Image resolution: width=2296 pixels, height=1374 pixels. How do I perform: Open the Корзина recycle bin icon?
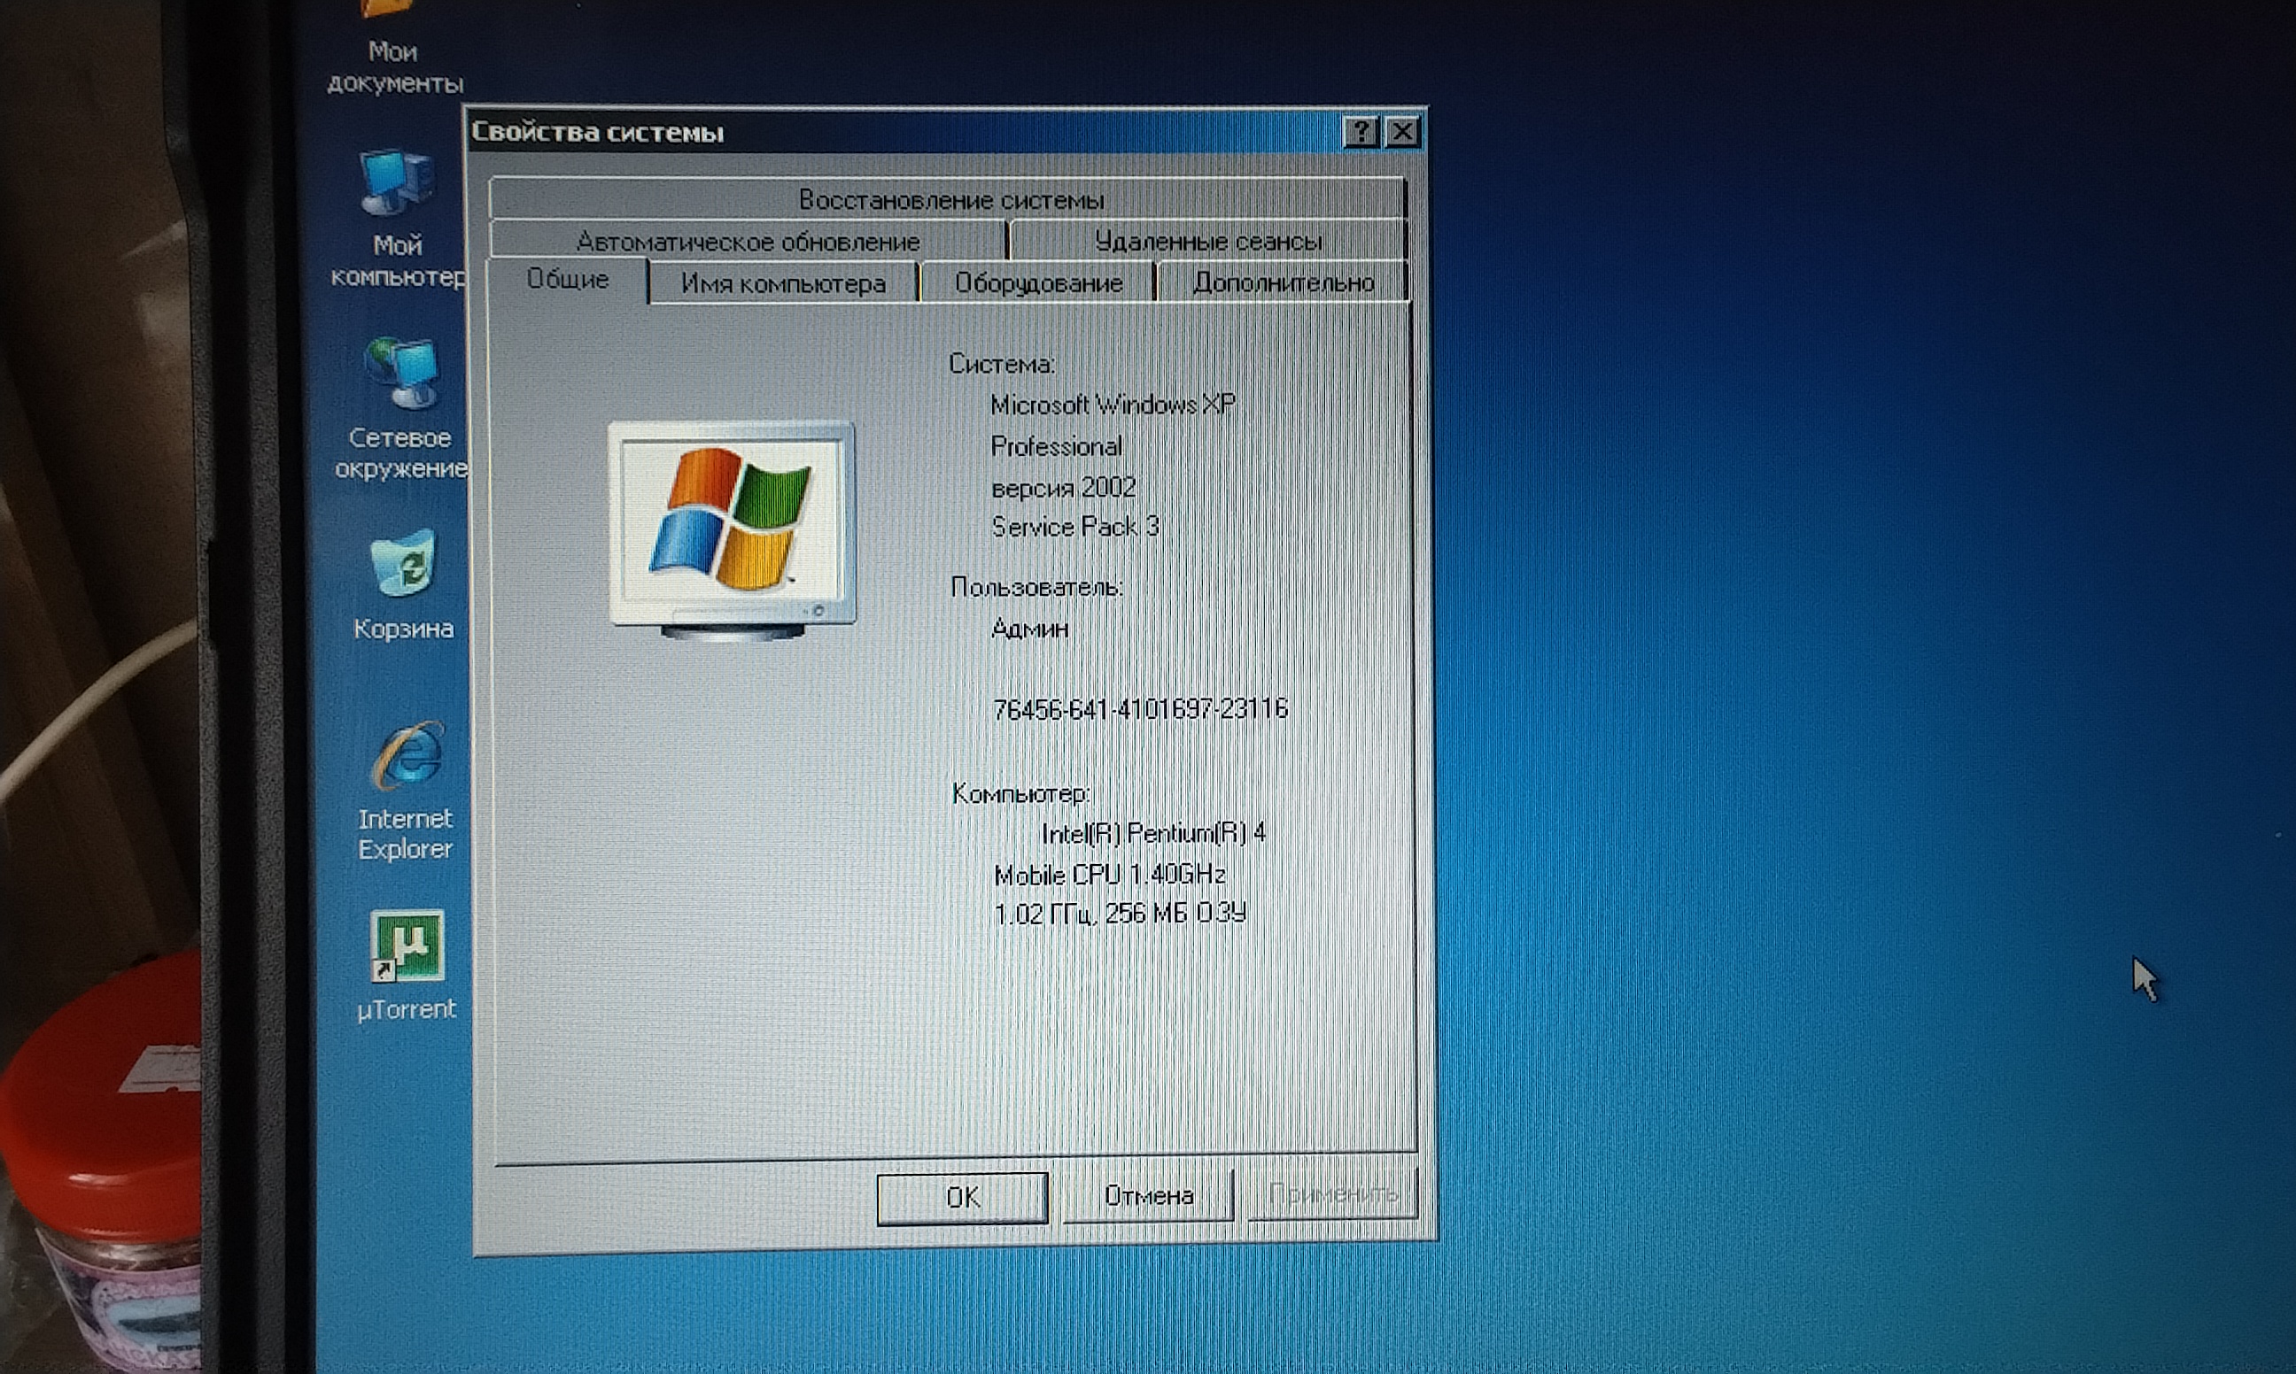pyautogui.click(x=403, y=563)
